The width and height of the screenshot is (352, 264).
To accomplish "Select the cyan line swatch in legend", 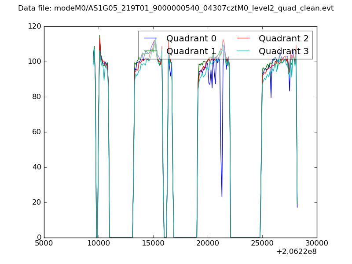I will click(x=243, y=51).
